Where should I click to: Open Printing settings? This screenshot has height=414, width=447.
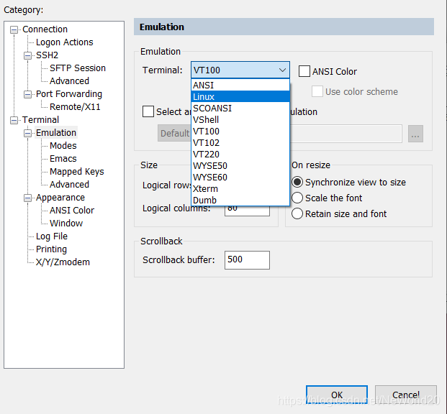(51, 249)
